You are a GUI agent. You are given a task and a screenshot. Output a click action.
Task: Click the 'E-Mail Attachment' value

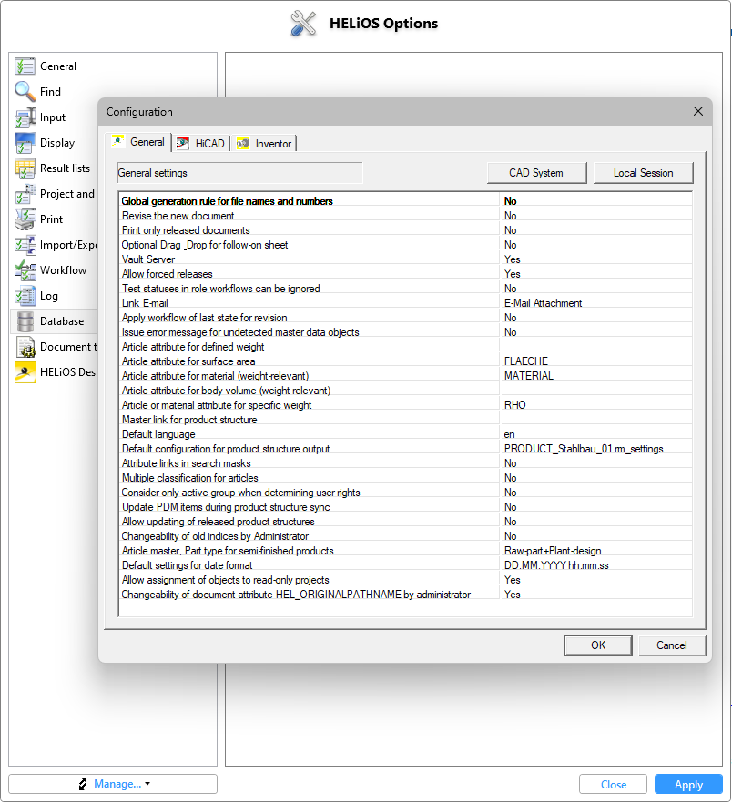(x=543, y=303)
